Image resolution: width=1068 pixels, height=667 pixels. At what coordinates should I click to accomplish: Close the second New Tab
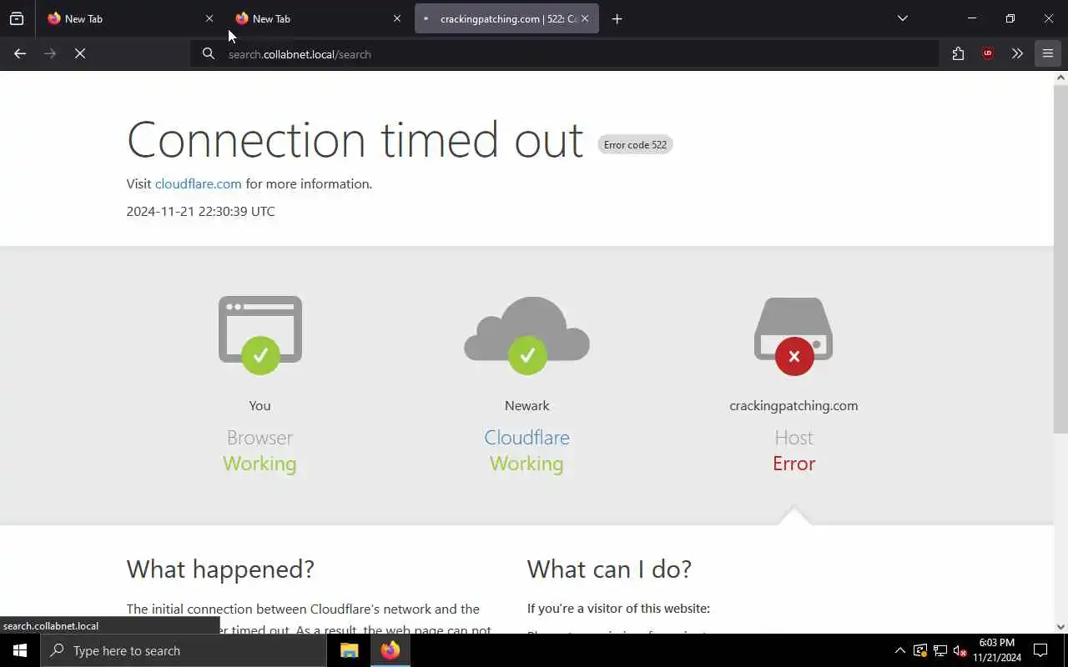[x=397, y=18]
